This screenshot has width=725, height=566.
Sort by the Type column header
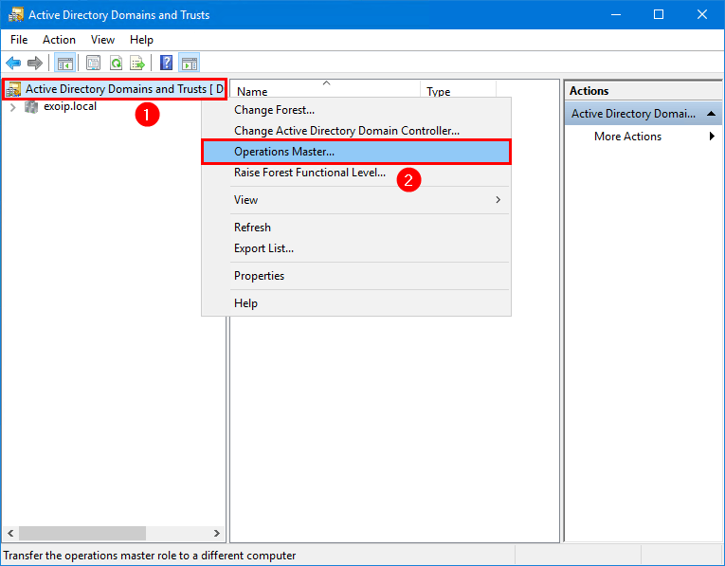458,91
